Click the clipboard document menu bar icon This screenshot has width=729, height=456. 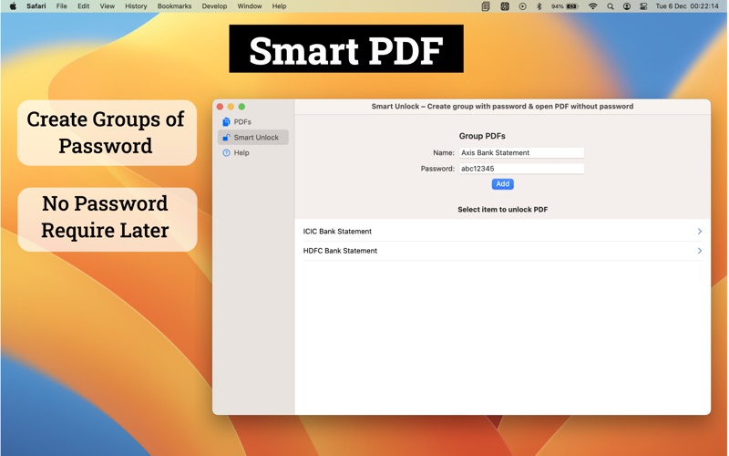point(486,6)
